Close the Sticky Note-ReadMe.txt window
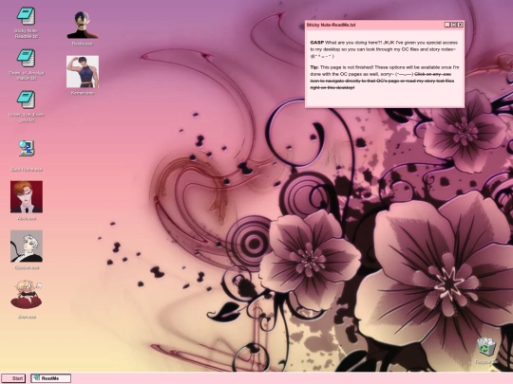Screen dimensions: 513x384 click(x=460, y=25)
